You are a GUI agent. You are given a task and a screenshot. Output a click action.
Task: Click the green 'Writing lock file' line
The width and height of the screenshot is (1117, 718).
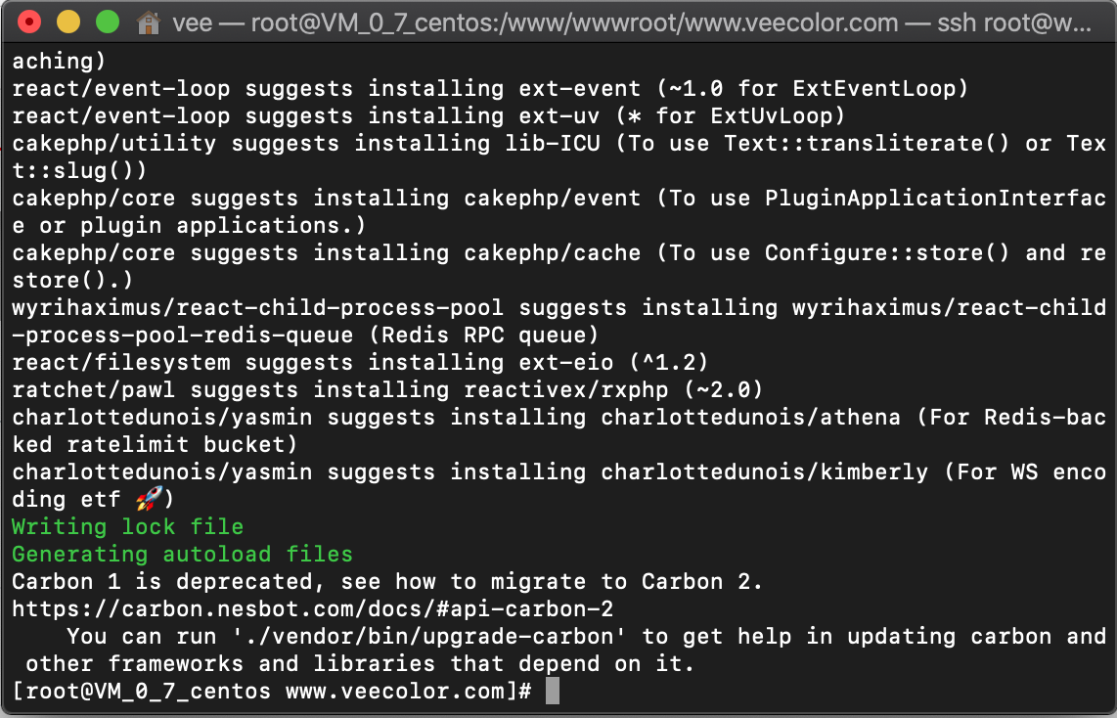coord(127,527)
